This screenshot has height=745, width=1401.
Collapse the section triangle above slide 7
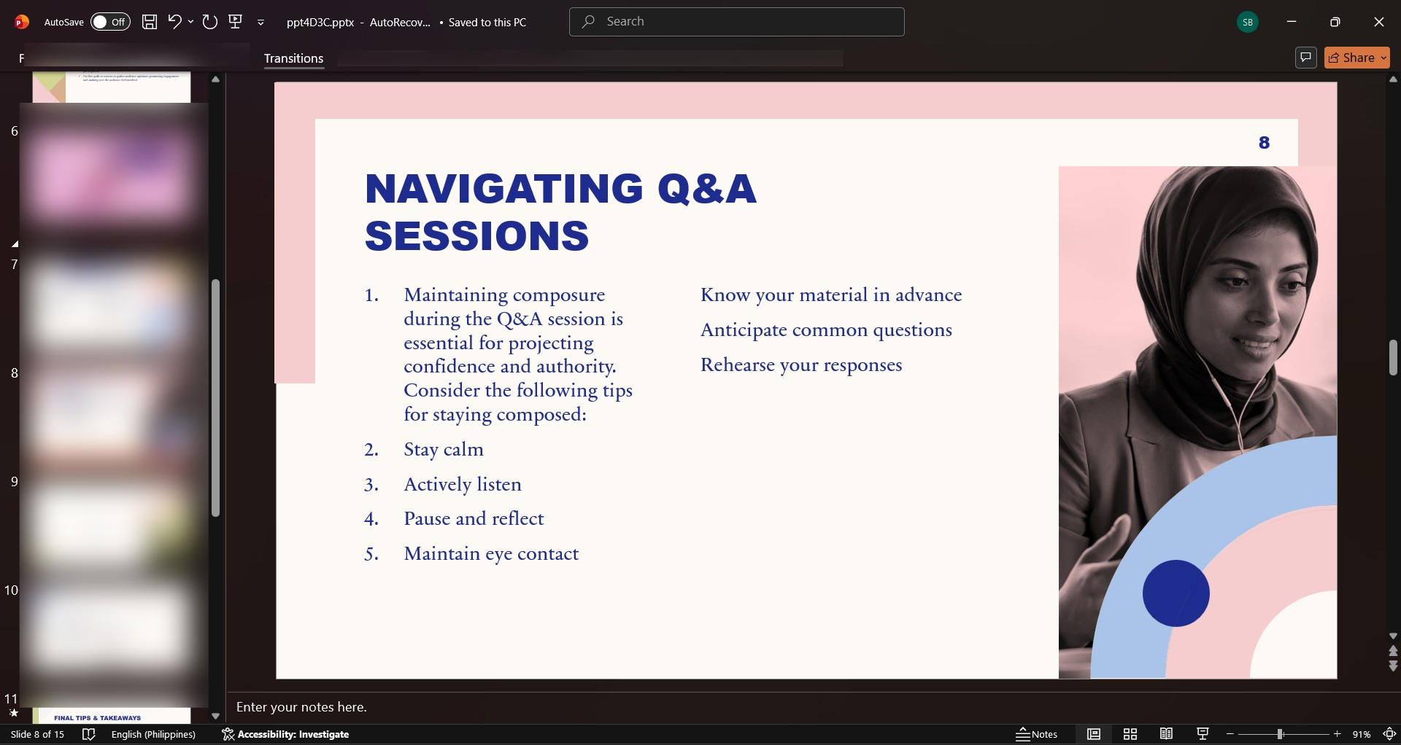(14, 244)
